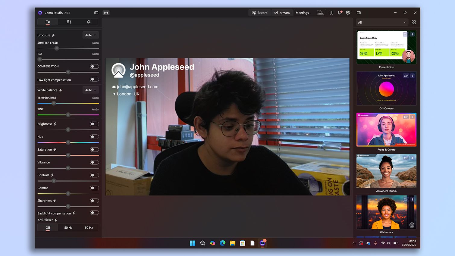Viewport: 455px width, 256px height.
Task: Turn on Backlight compensation
Action: (x=94, y=213)
